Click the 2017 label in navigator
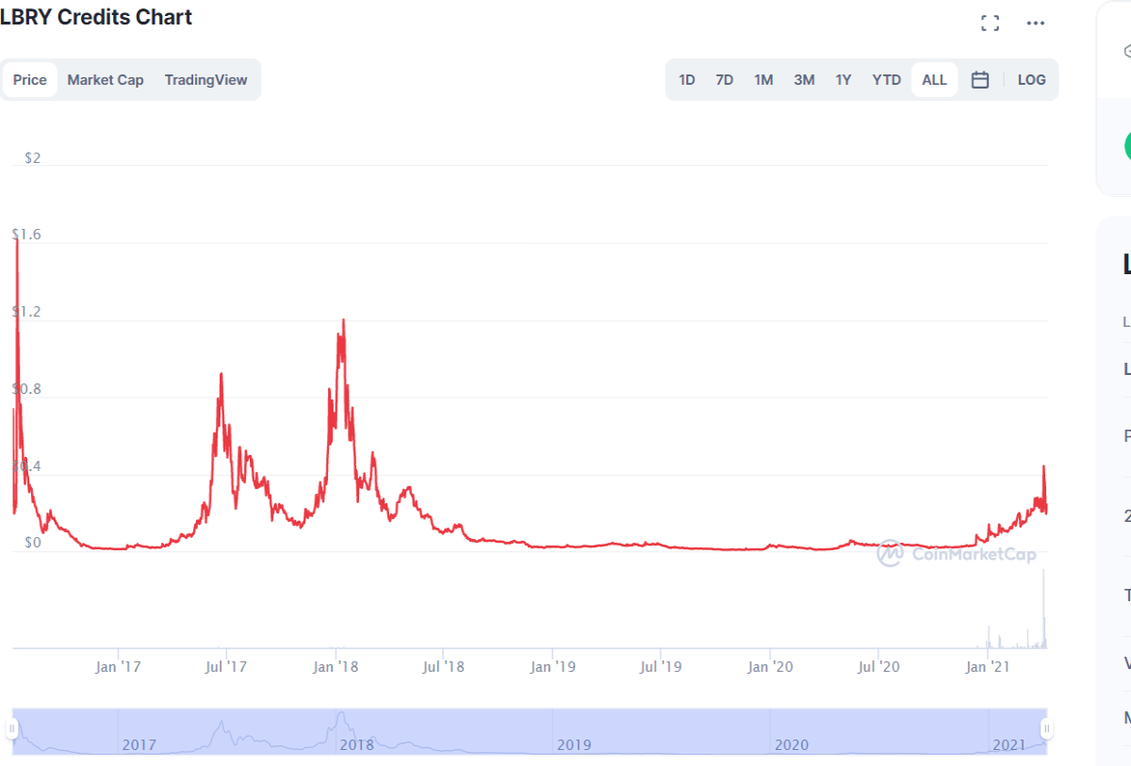Screen dimensions: 1131x766 tap(139, 744)
